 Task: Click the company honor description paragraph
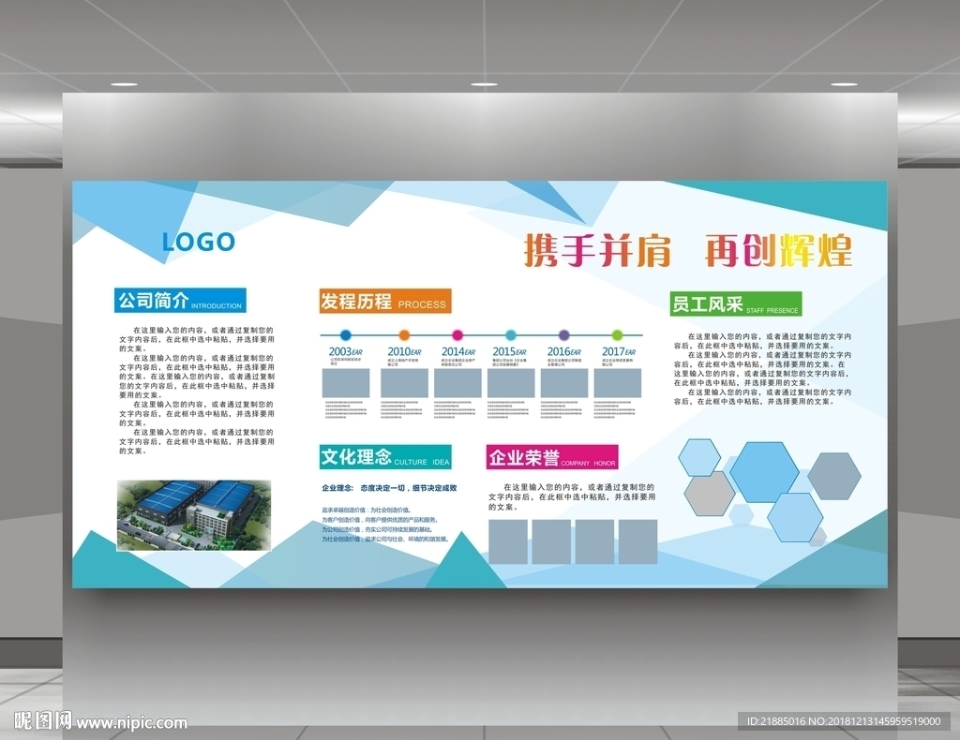pos(572,496)
